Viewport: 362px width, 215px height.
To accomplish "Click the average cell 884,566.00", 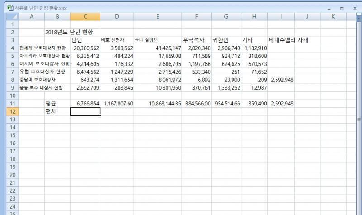I will [x=196, y=104].
